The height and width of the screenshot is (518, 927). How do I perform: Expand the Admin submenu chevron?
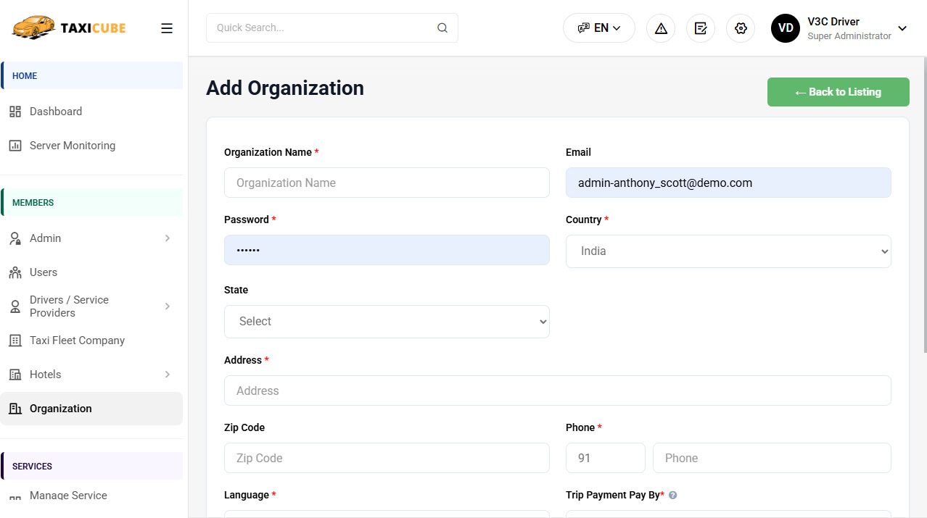click(x=168, y=238)
